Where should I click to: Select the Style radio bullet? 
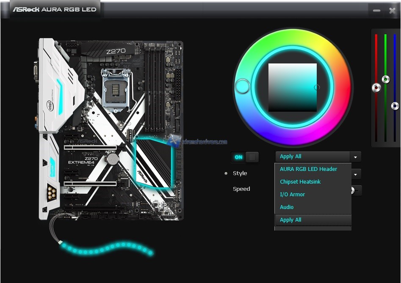pos(226,173)
